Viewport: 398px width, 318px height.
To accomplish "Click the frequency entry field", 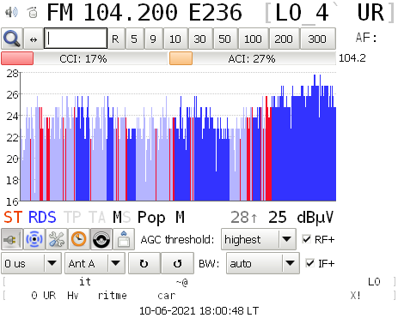I will click(x=76, y=39).
